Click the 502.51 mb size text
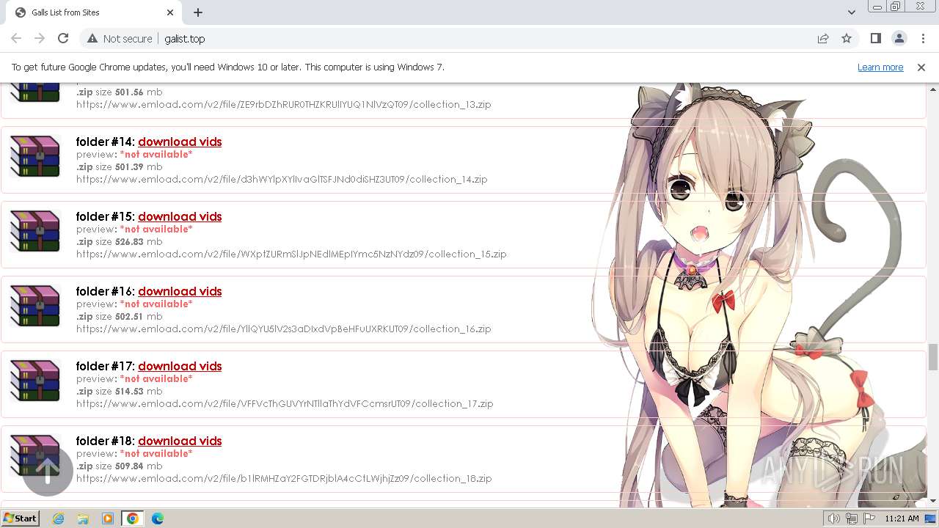 [x=139, y=316]
